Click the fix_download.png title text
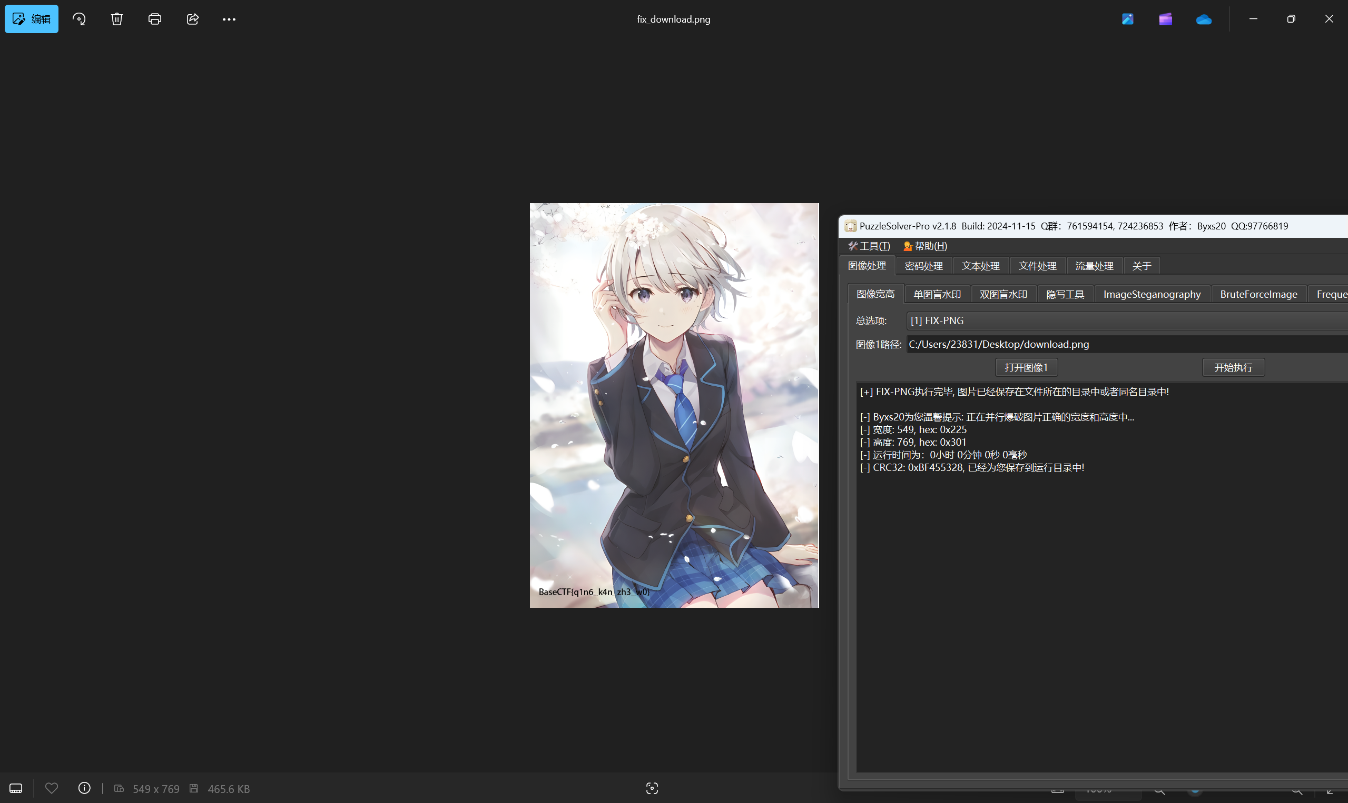The width and height of the screenshot is (1348, 803). 674,19
